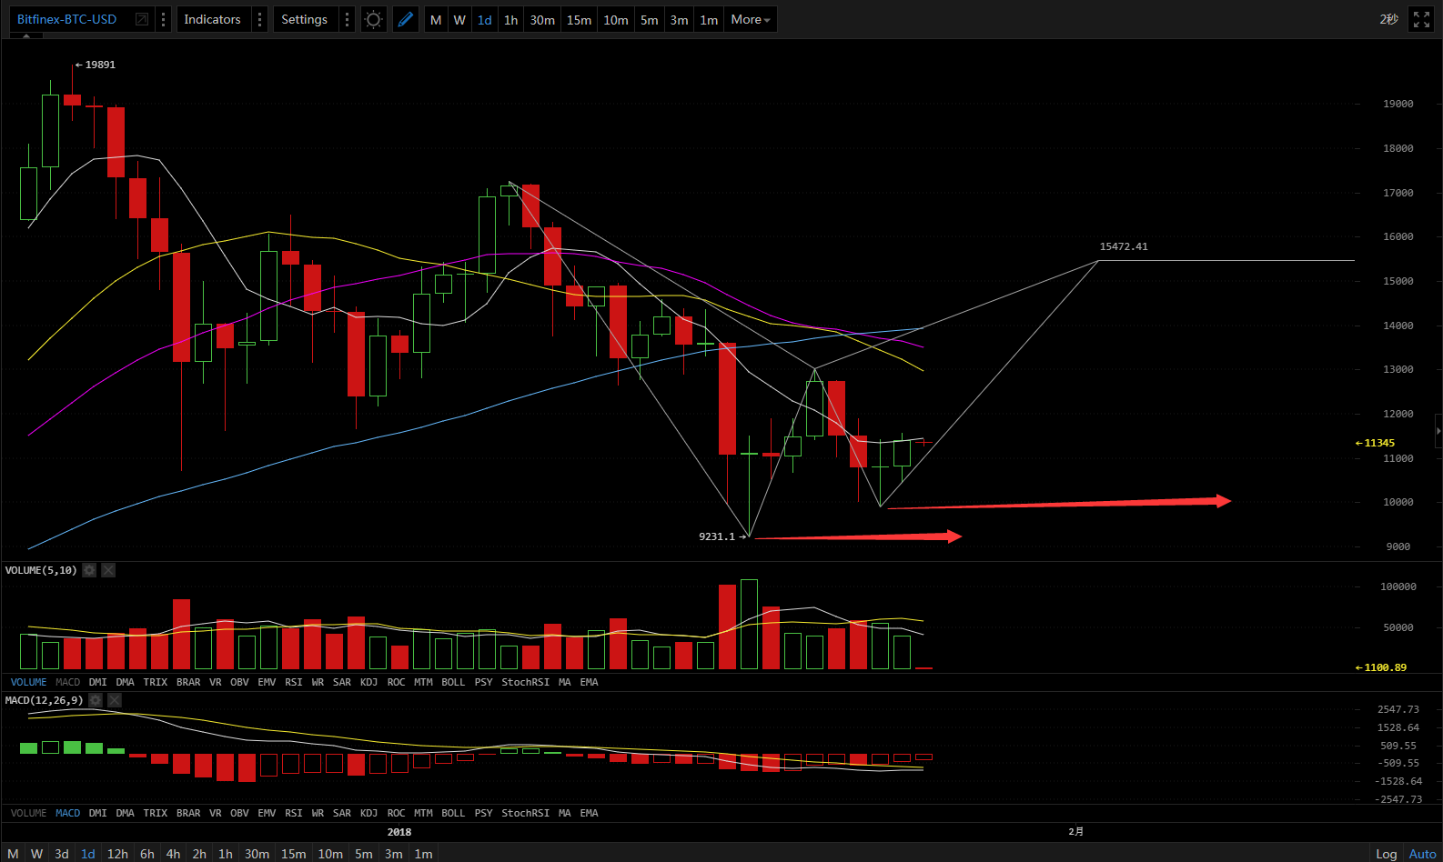Switch MACD panel to BOLL tab
Screen dimensions: 1443x862
[x=452, y=813]
